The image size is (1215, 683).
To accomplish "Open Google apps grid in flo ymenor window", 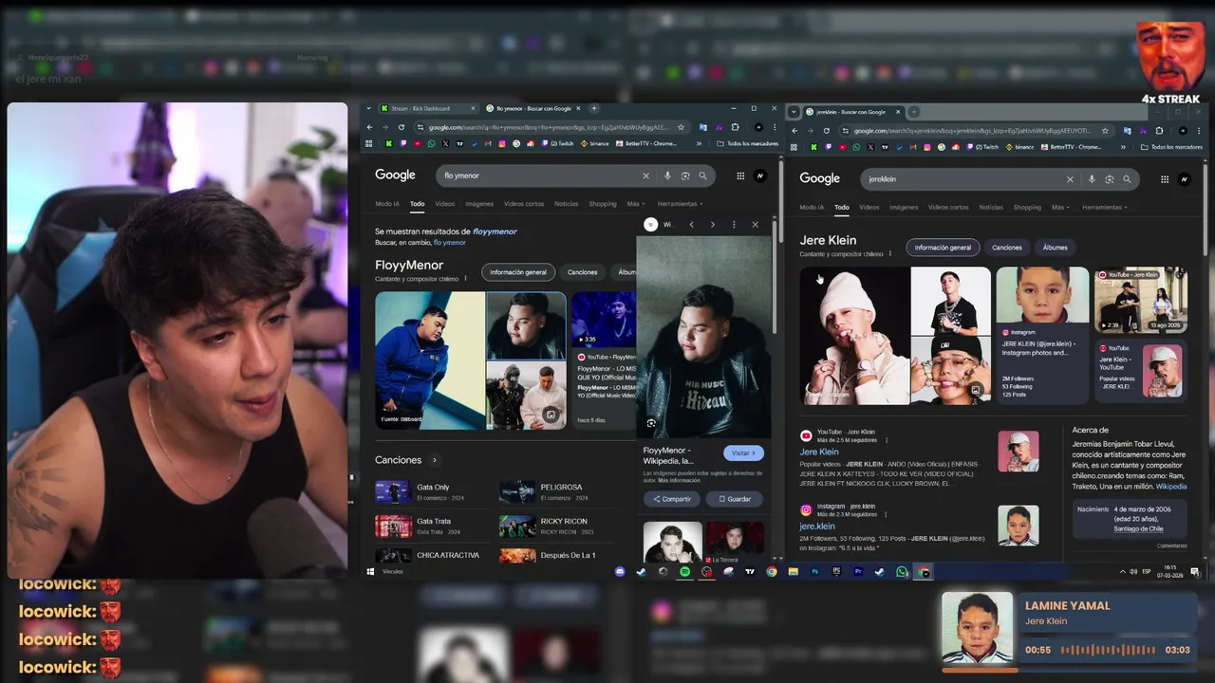I will tap(740, 175).
